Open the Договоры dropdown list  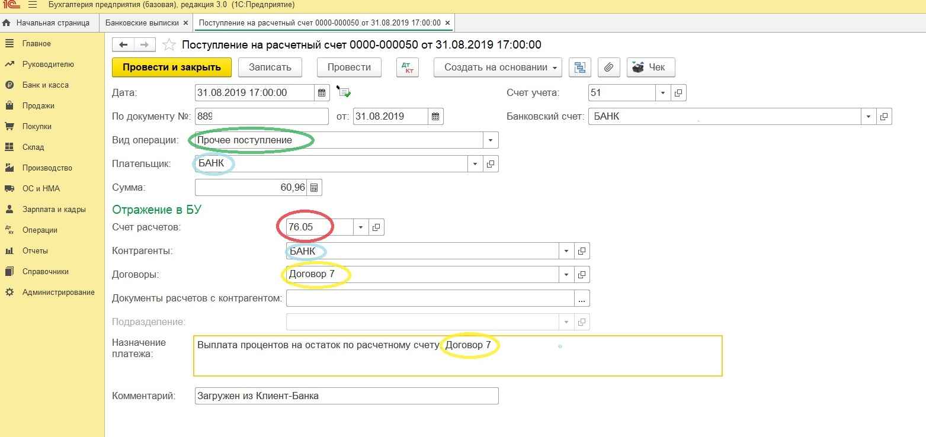click(x=566, y=275)
